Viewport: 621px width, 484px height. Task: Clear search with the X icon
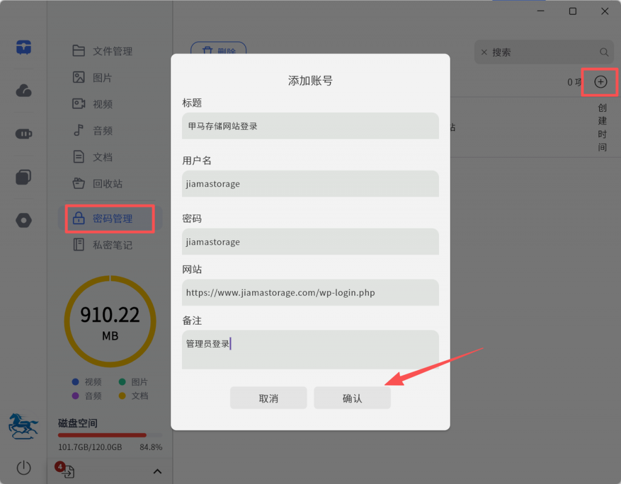point(484,52)
